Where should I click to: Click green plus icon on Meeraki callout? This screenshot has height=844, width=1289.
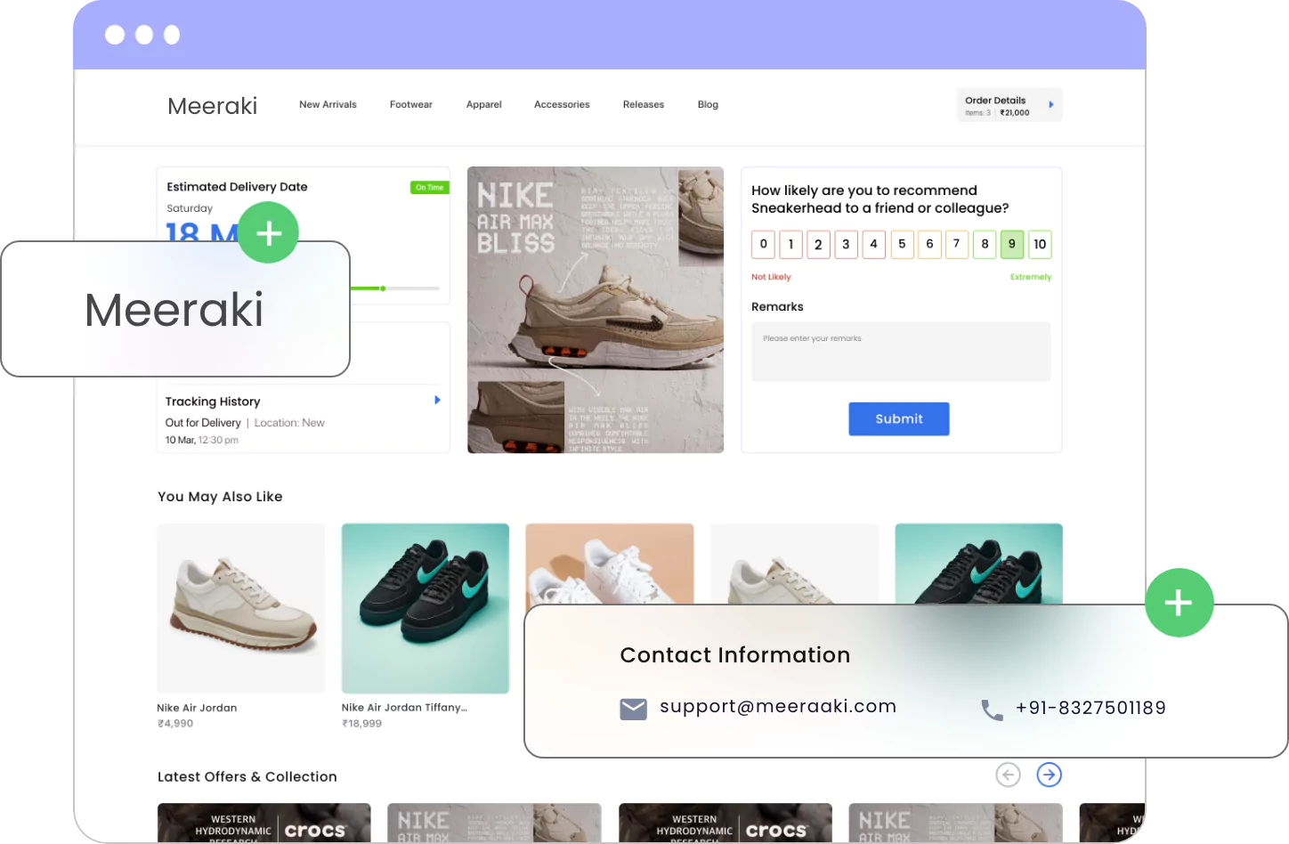(x=269, y=232)
